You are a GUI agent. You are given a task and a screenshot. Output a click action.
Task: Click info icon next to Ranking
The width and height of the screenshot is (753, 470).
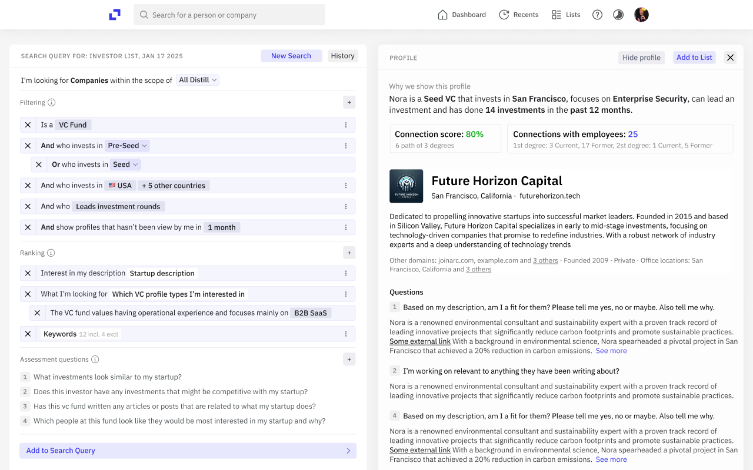point(51,253)
